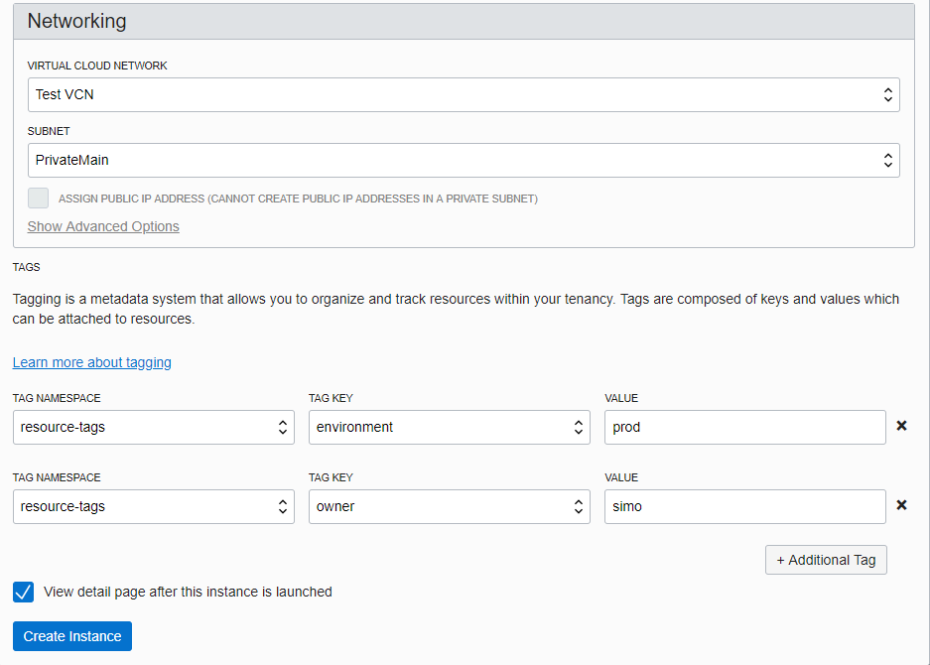Add an Additional Tag

[826, 560]
